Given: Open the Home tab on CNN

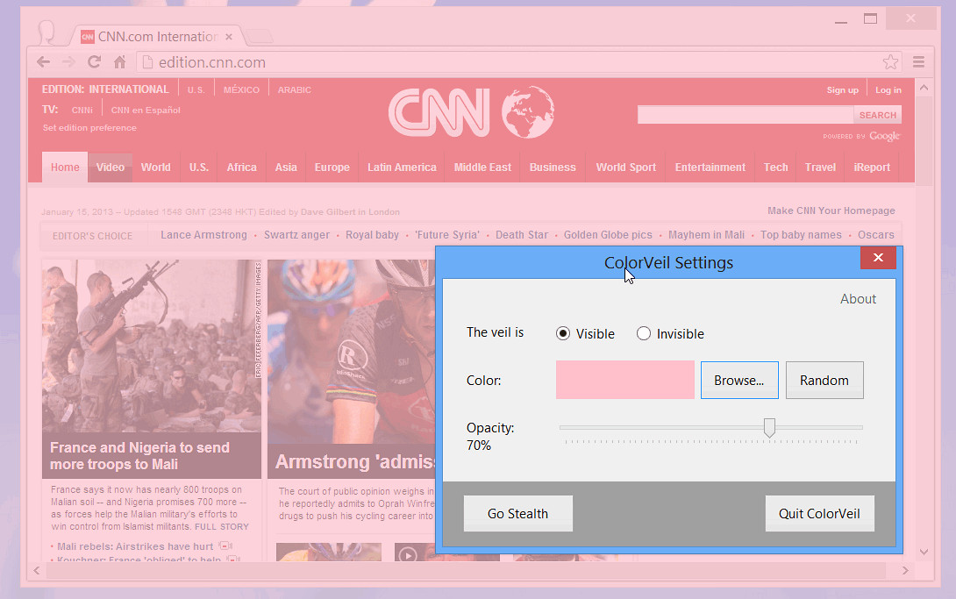Looking at the screenshot, I should click(65, 167).
